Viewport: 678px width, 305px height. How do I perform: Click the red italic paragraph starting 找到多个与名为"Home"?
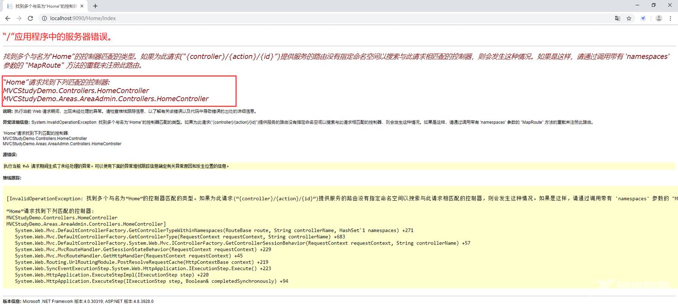click(336, 61)
